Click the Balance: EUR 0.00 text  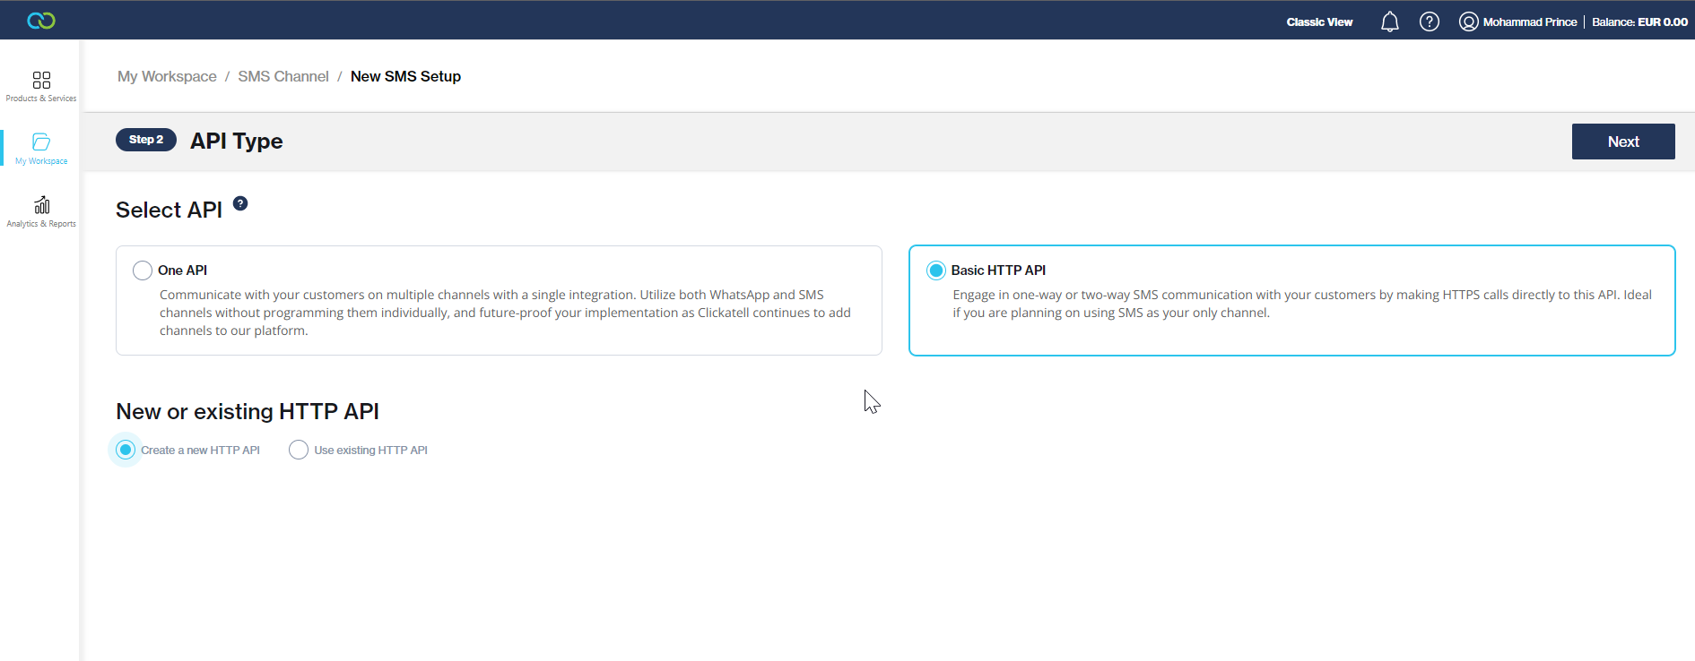[1639, 21]
